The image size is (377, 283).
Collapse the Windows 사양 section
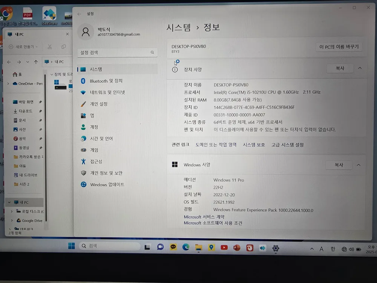click(x=359, y=165)
